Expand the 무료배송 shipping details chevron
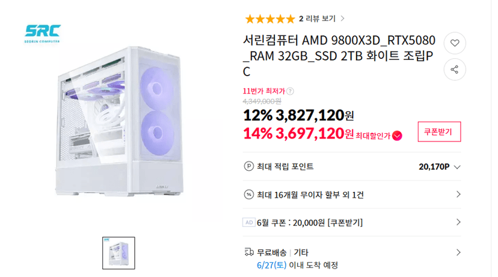Screen dimensions: 498x277 tap(458, 252)
